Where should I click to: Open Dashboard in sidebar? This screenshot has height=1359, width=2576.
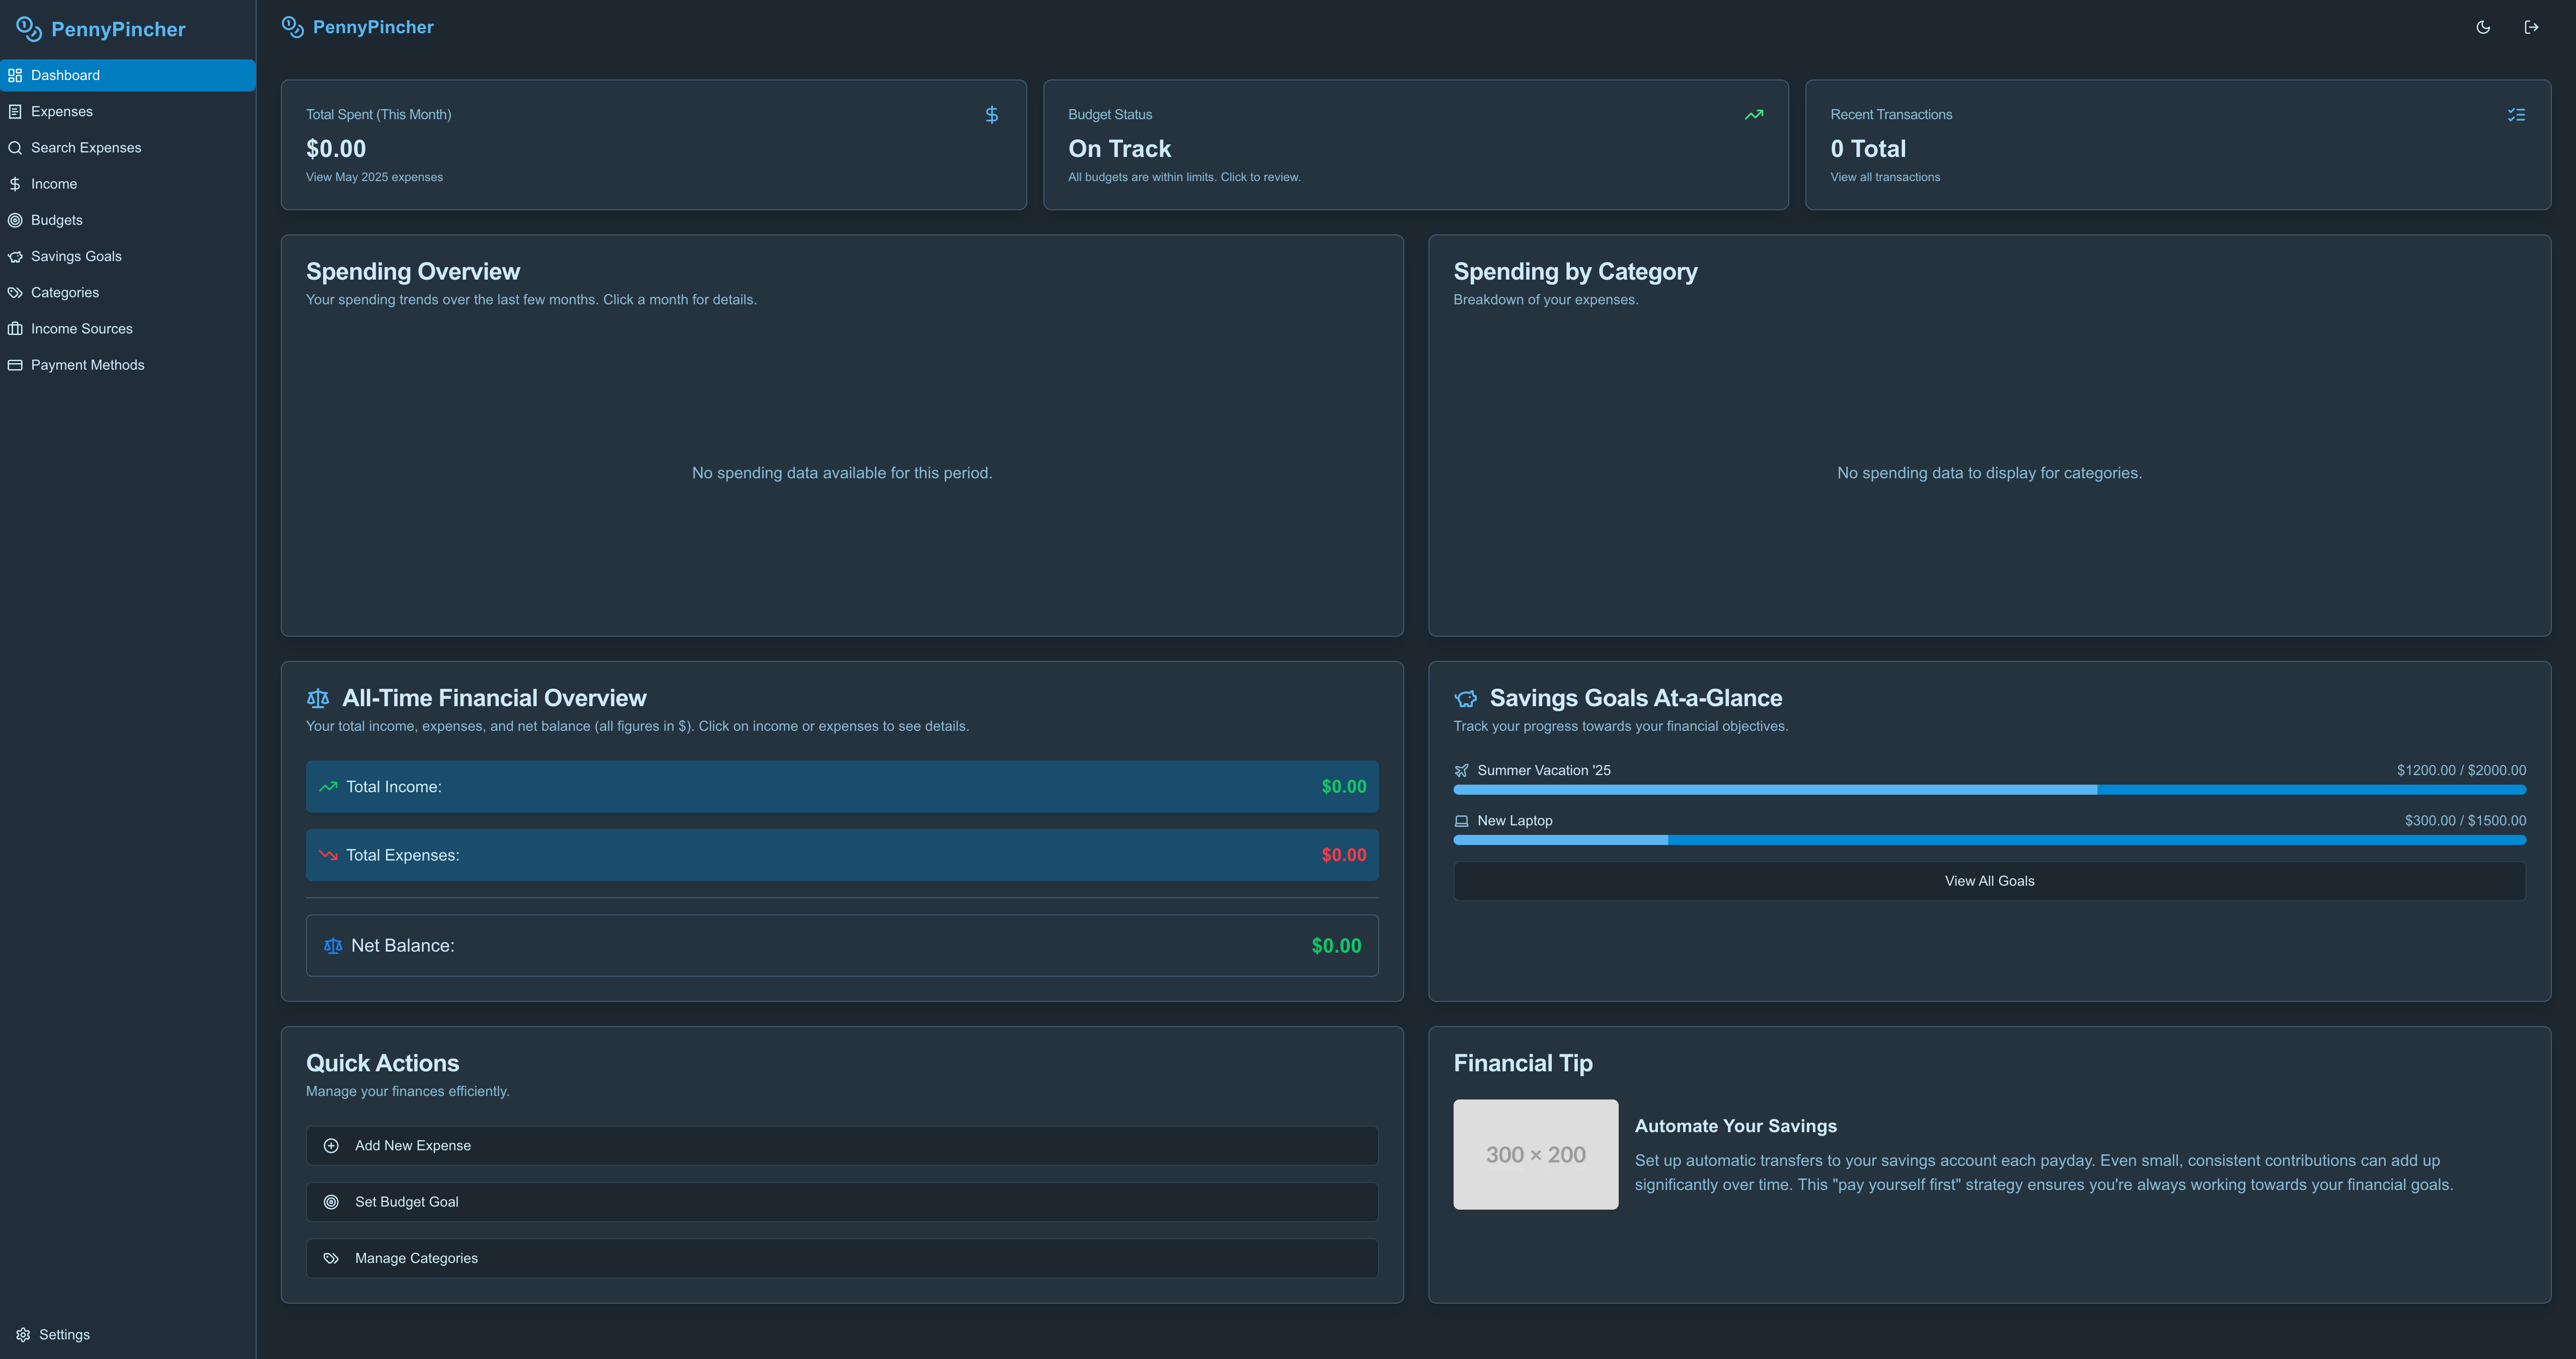(128, 75)
